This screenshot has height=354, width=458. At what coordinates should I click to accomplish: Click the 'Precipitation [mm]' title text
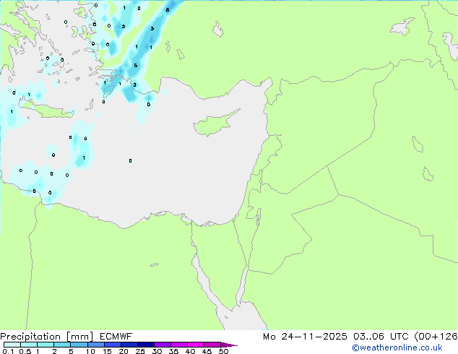(47, 337)
